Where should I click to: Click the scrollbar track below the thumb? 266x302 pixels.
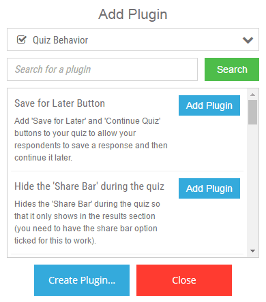252,186
